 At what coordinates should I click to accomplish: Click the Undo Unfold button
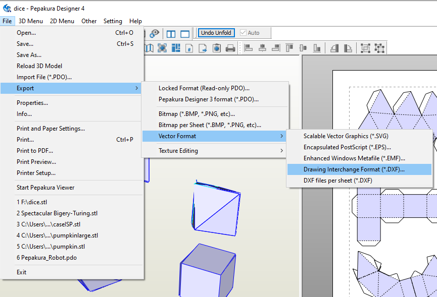(x=216, y=33)
